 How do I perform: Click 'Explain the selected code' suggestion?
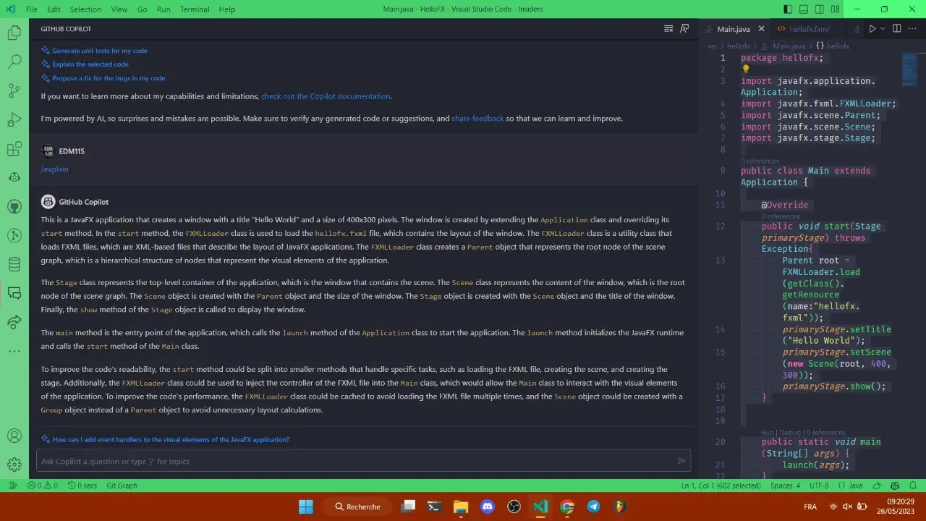tap(90, 64)
